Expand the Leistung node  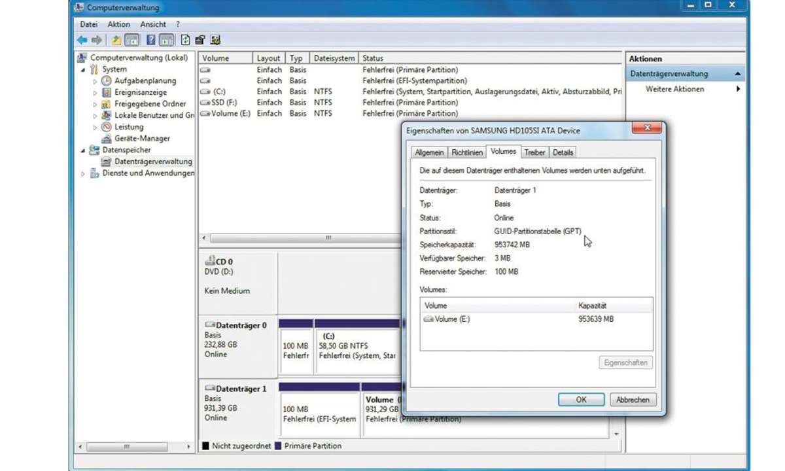pos(95,127)
